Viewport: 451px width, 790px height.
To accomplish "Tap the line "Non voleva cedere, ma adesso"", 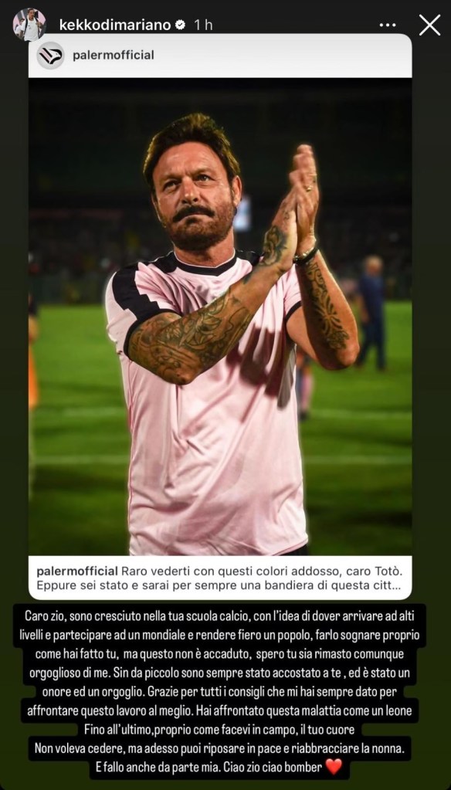I will pos(219,749).
